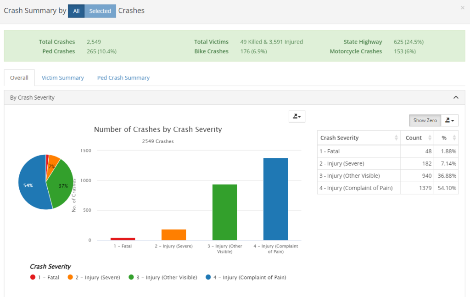Click the 'Bike Crashes' label
470x297 pixels.
[211, 51]
